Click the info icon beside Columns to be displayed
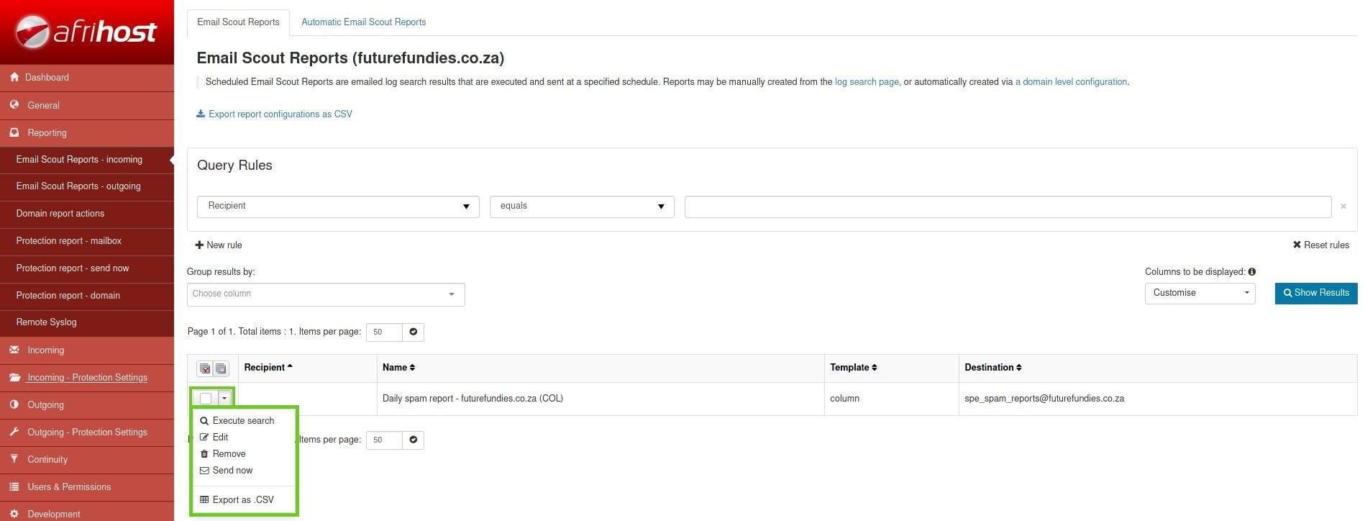This screenshot has height=521, width=1365. tap(1252, 272)
